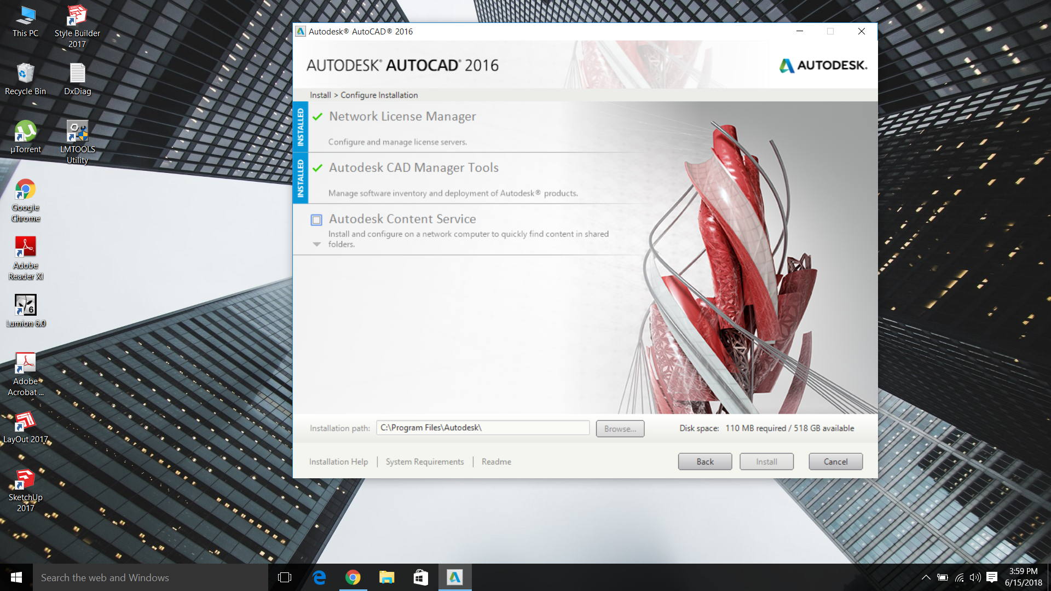Open the Windows Start menu
This screenshot has width=1051, height=591.
tap(16, 577)
